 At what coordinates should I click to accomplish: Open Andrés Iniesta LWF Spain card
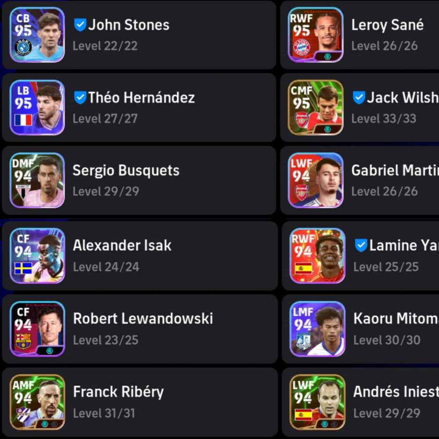317,402
